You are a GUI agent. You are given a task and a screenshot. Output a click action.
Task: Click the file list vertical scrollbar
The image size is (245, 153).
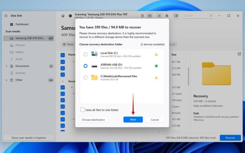click(x=188, y=76)
